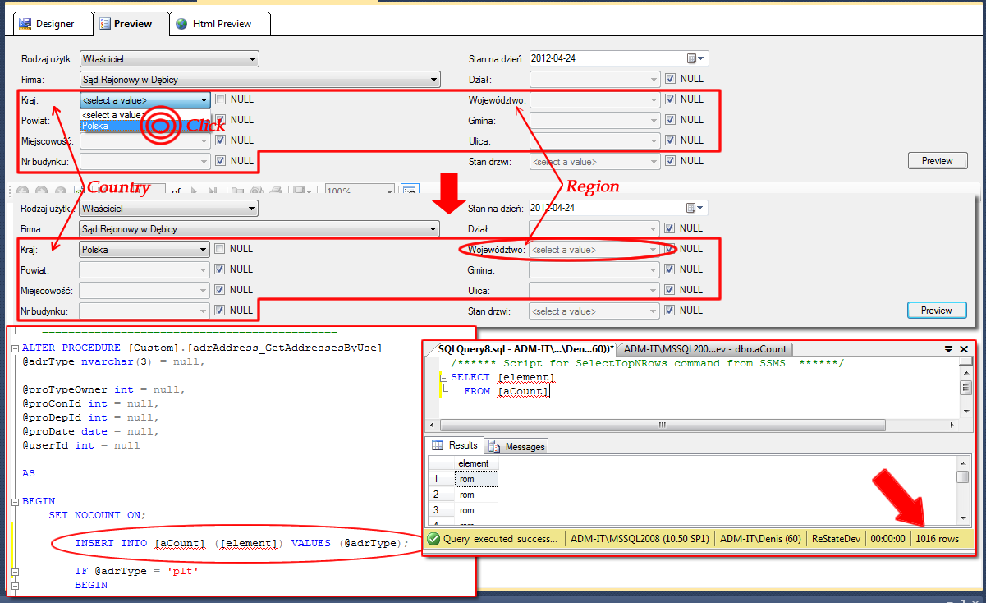Click vertical scrollbar of results grid
Image resolution: width=986 pixels, height=603 pixels.
point(962,490)
